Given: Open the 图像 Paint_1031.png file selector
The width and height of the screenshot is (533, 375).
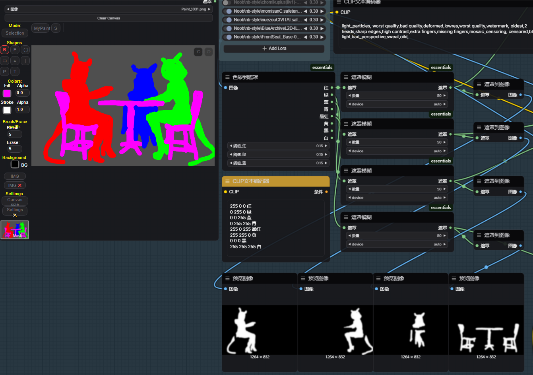Looking at the screenshot, I should point(109,9).
